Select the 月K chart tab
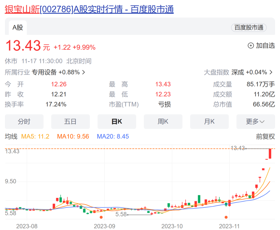Image resolution: width=280 pixels, height=230 pixels. pos(209,122)
